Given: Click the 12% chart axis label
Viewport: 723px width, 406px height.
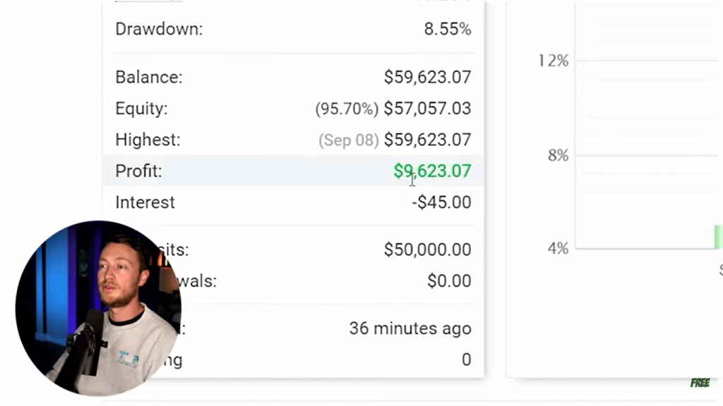Looking at the screenshot, I should [553, 61].
